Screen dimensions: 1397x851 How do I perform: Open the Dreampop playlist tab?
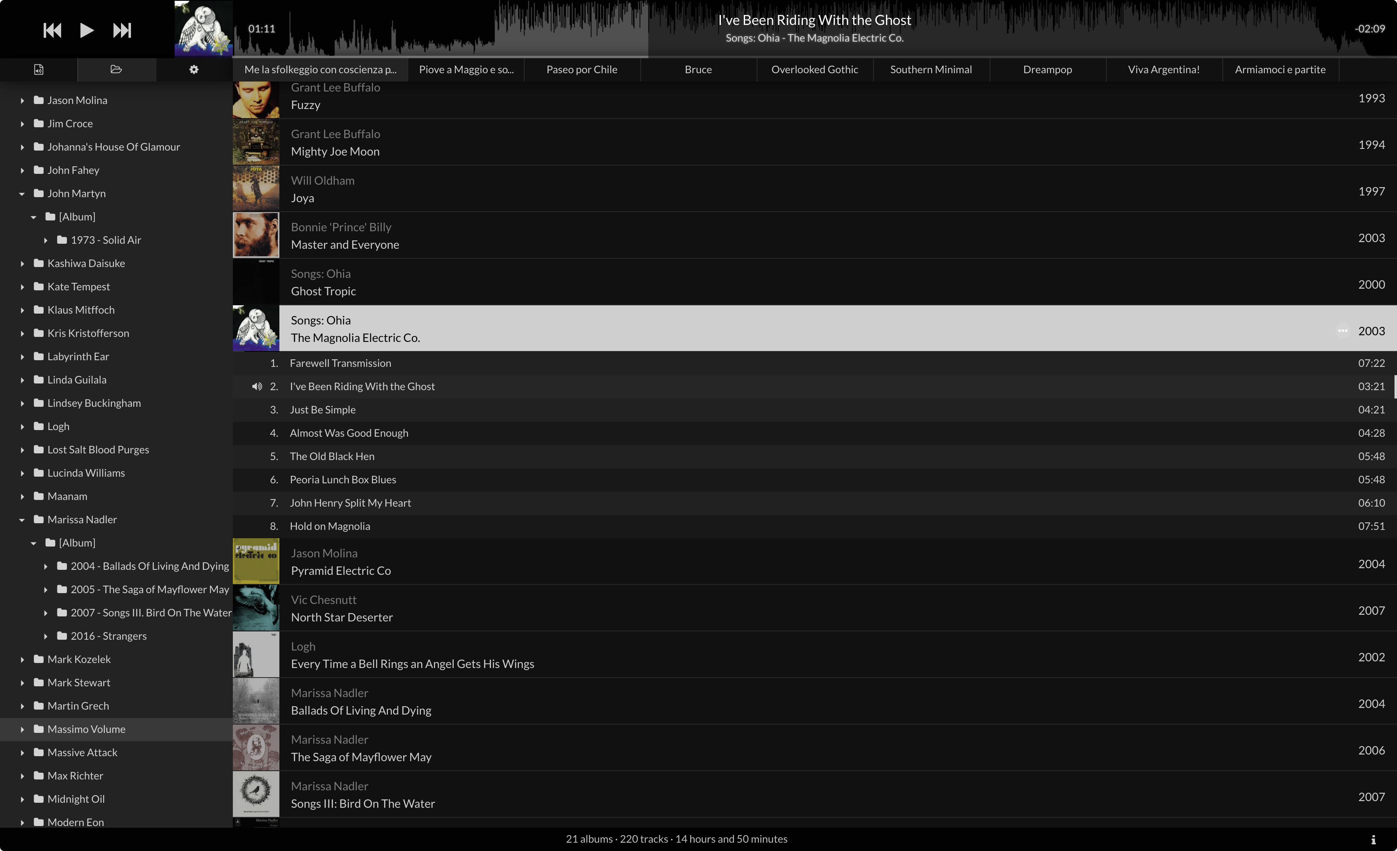[x=1047, y=69]
